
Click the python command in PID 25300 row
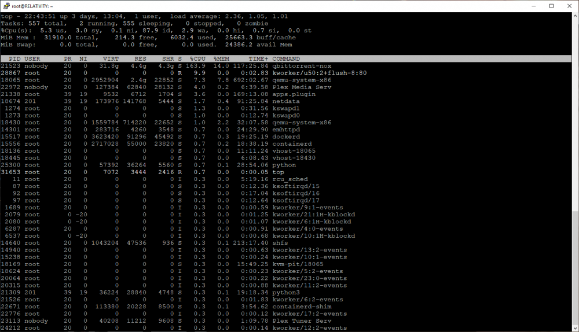tap(284, 165)
